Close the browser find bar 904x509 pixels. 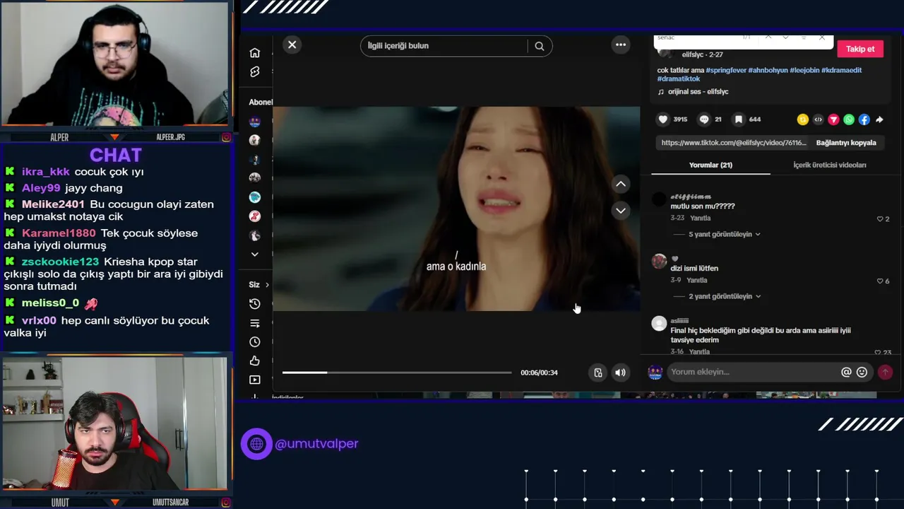click(x=821, y=37)
